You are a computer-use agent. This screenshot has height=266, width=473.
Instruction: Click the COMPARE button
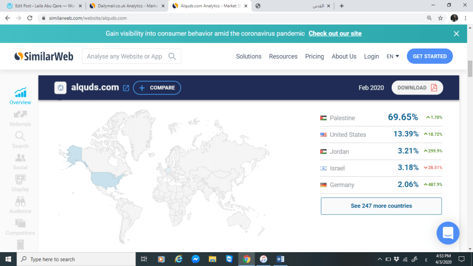(x=157, y=88)
